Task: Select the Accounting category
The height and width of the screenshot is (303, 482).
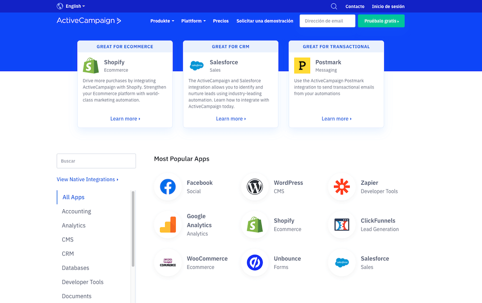Action: pos(77,211)
